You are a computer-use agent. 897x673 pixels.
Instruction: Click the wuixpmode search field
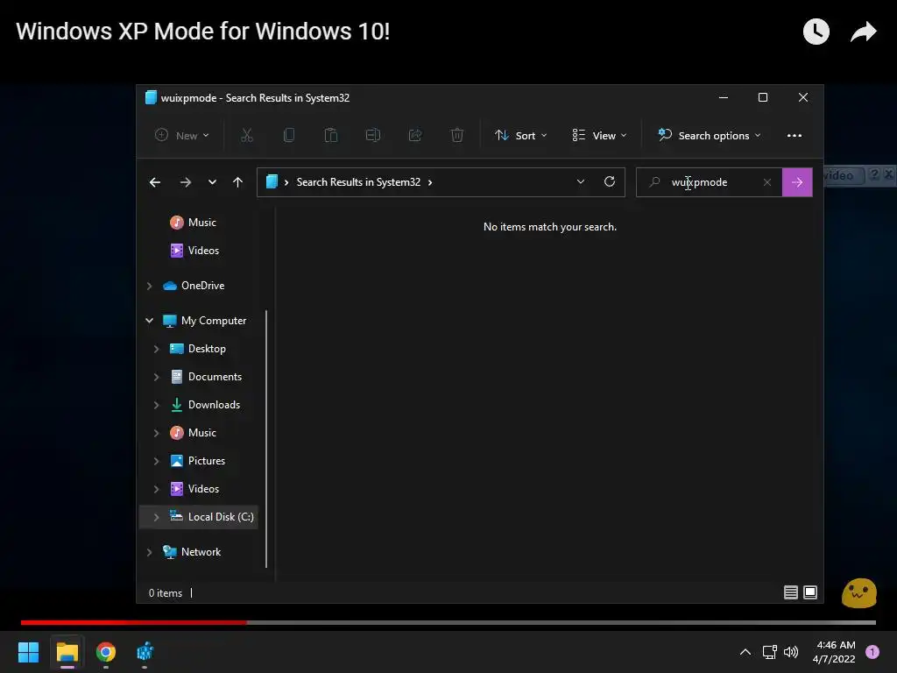pos(710,182)
